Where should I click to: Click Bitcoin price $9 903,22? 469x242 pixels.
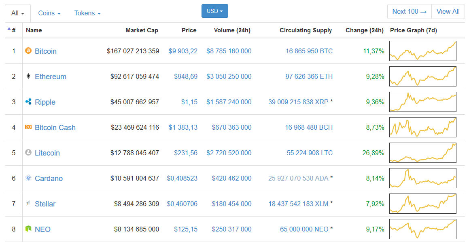[183, 51]
